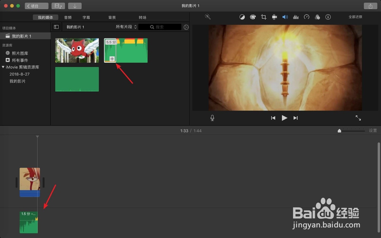The width and height of the screenshot is (381, 238).
Task: Collapse iMovie 剪辑资源库 disclosure triangle
Action: pos(3,67)
